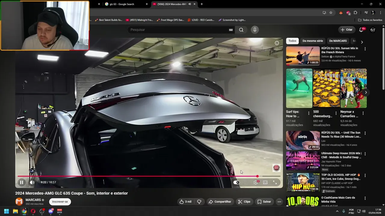Focus the Pesquisar search field
The width and height of the screenshot is (385, 216).
[x=179, y=30]
